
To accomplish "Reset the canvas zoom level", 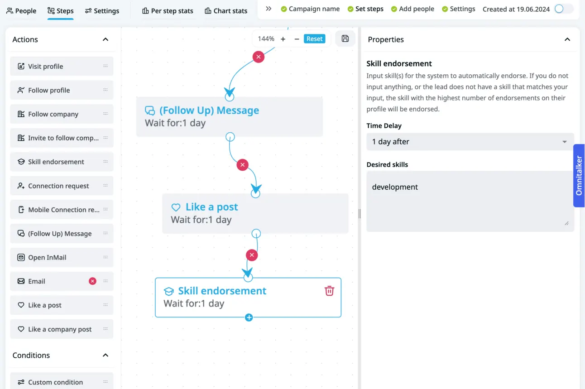I will tap(314, 39).
